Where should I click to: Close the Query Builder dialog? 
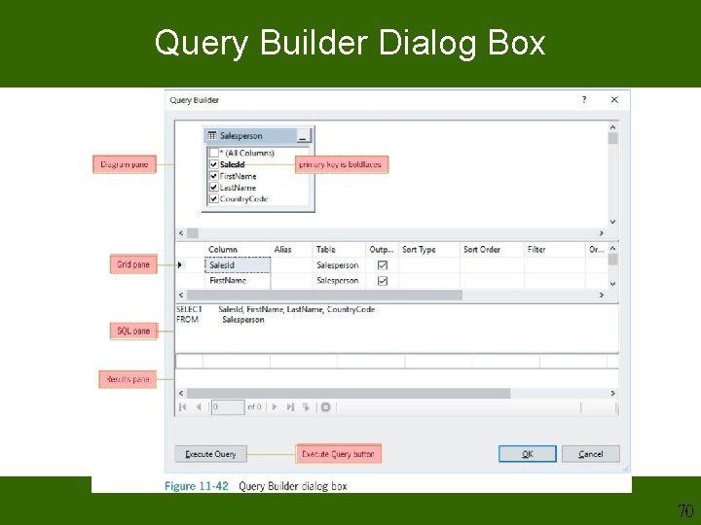[x=614, y=99]
